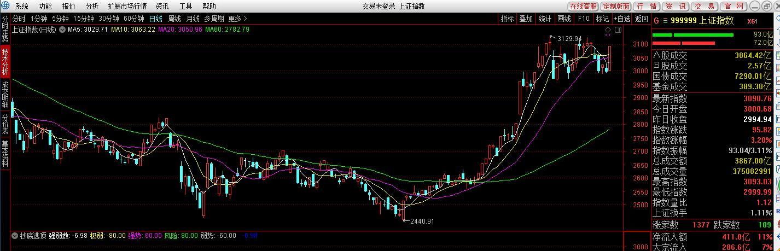Click the 跌家数 count 109

764,225
